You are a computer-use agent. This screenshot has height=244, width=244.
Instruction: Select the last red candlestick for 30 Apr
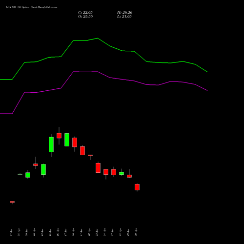(137, 187)
